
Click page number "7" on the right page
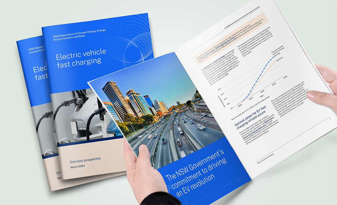click(330, 118)
